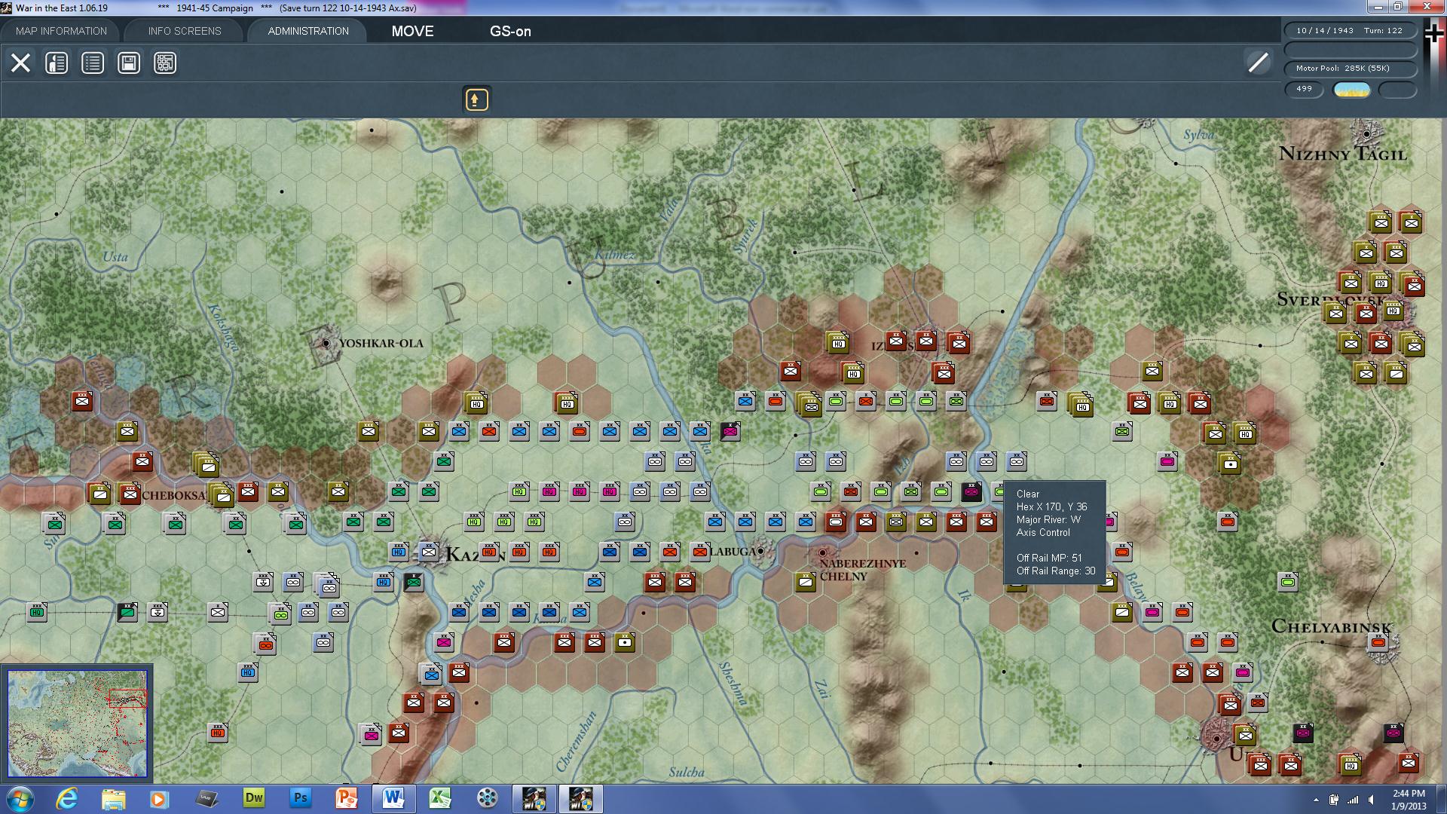This screenshot has height=814, width=1447.
Task: Show hidden system tray icons
Action: [1316, 800]
